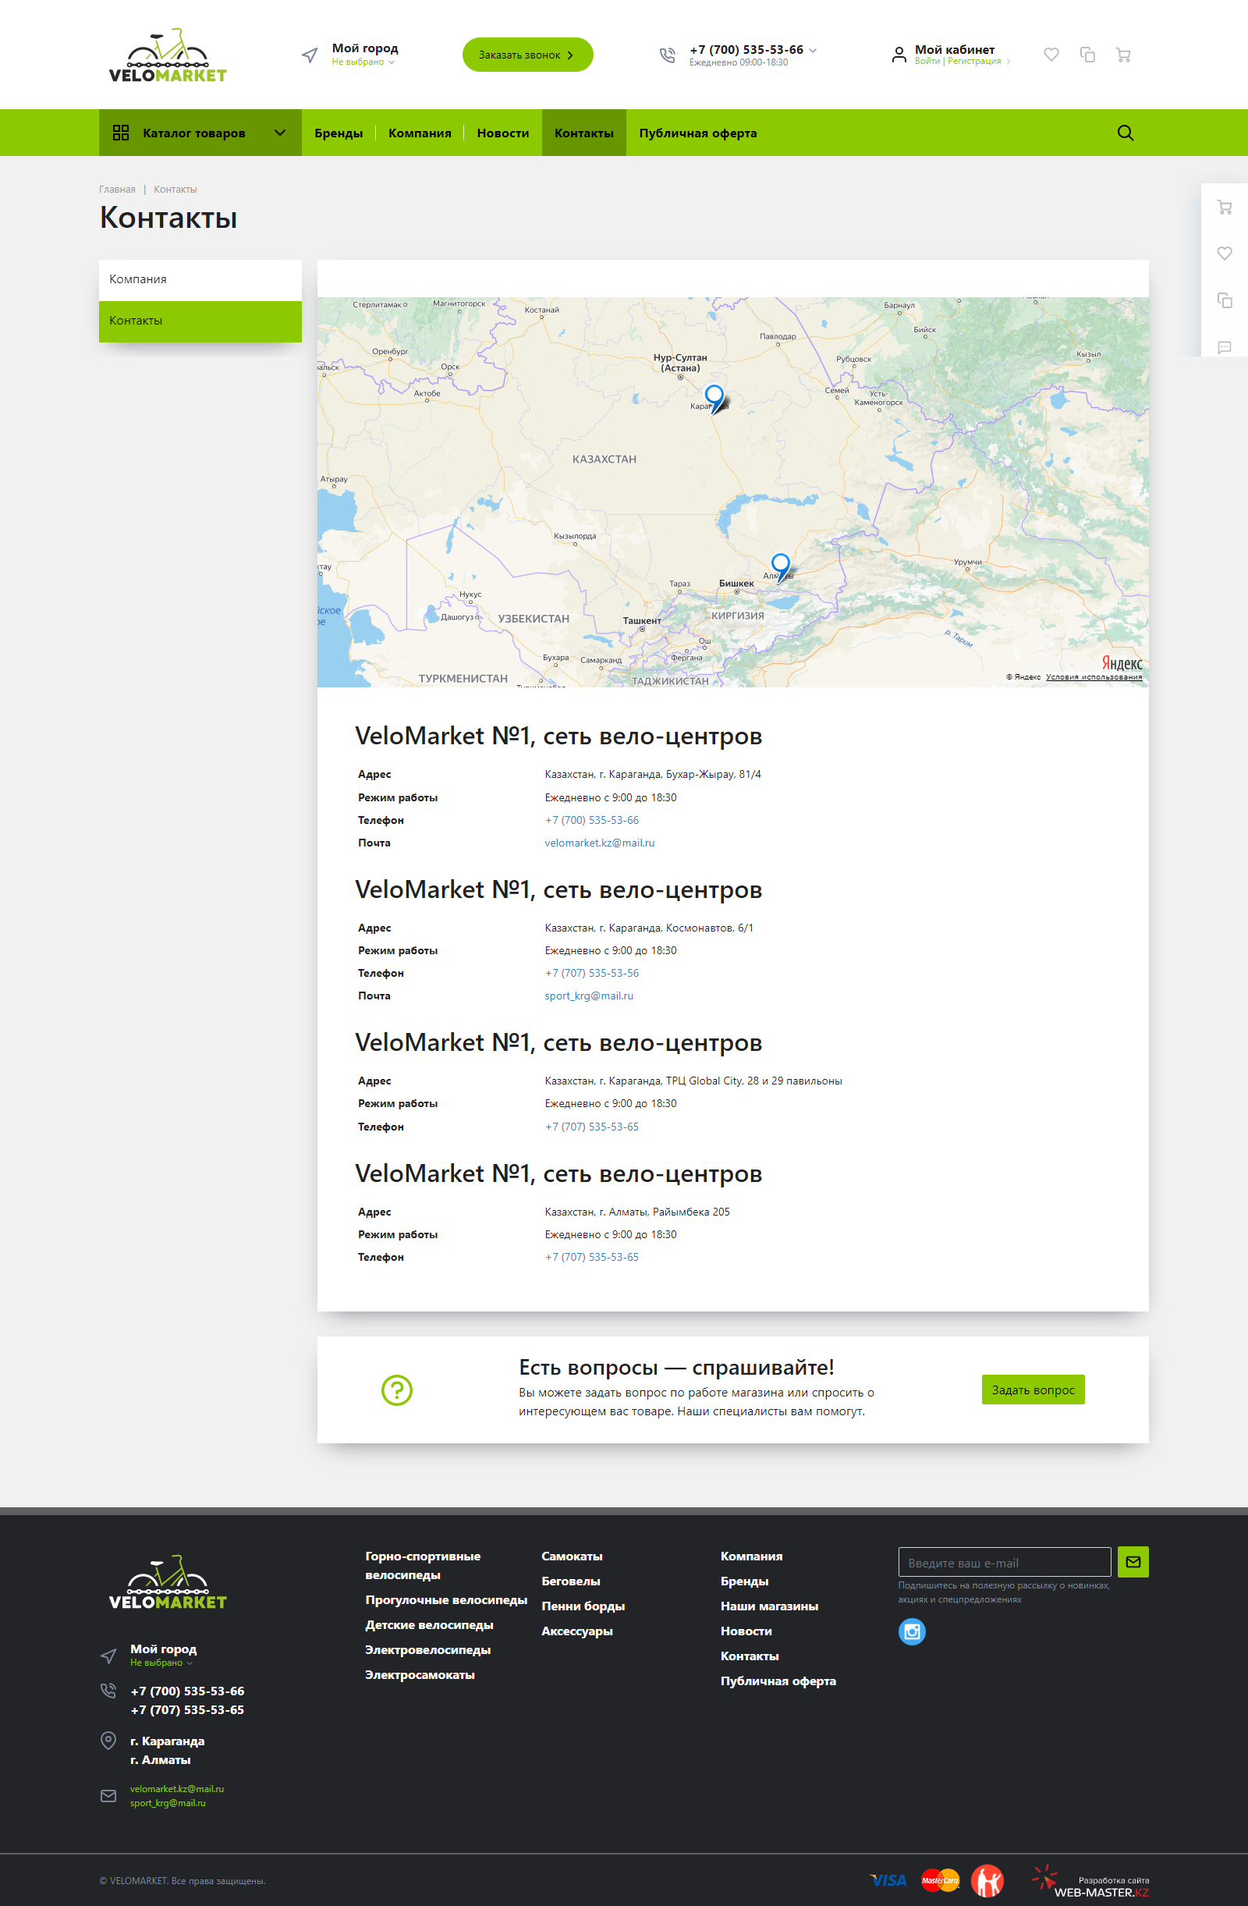
Task: Click the location arrow icon in header
Action: pyautogui.click(x=310, y=55)
